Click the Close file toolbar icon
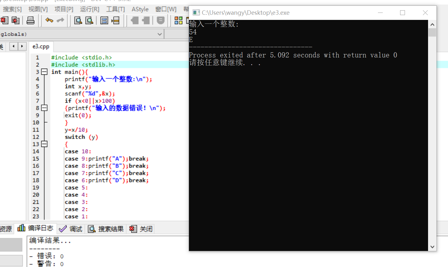Viewport: 448px width, 267px height. pos(4,21)
